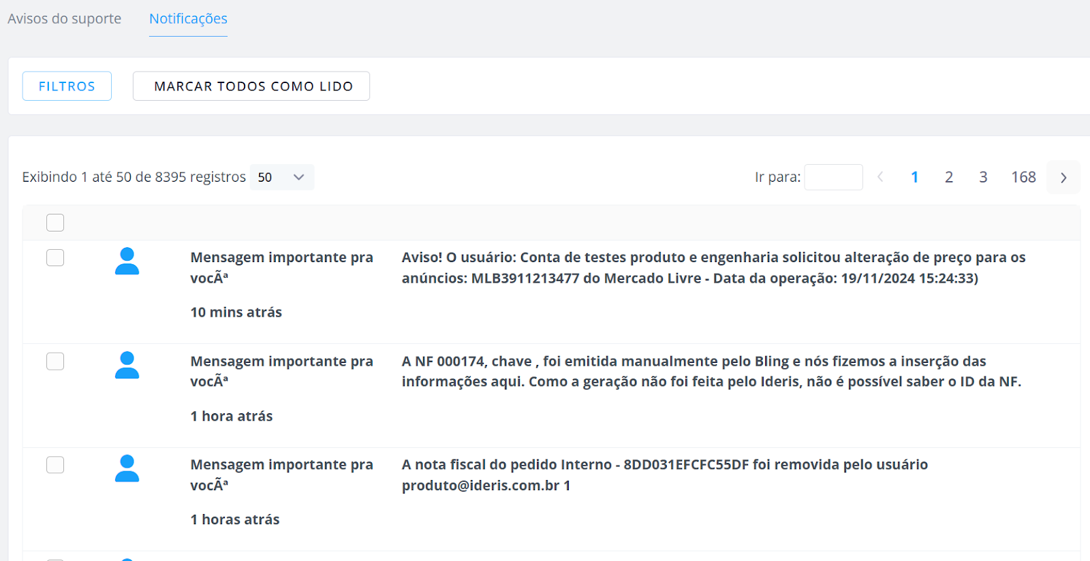Open the 50 records per page dropdown
Image resolution: width=1090 pixels, height=561 pixels.
pos(282,177)
